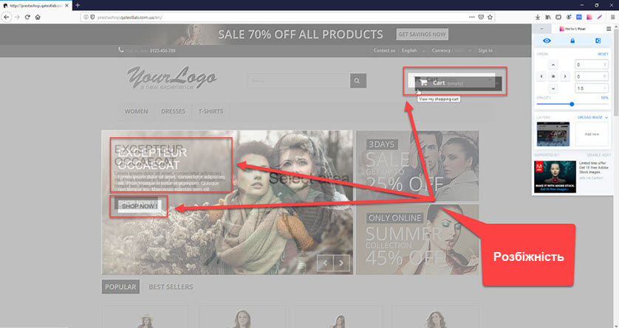Click the DISABLE ADS? link
619x328 pixels.
[x=598, y=155]
